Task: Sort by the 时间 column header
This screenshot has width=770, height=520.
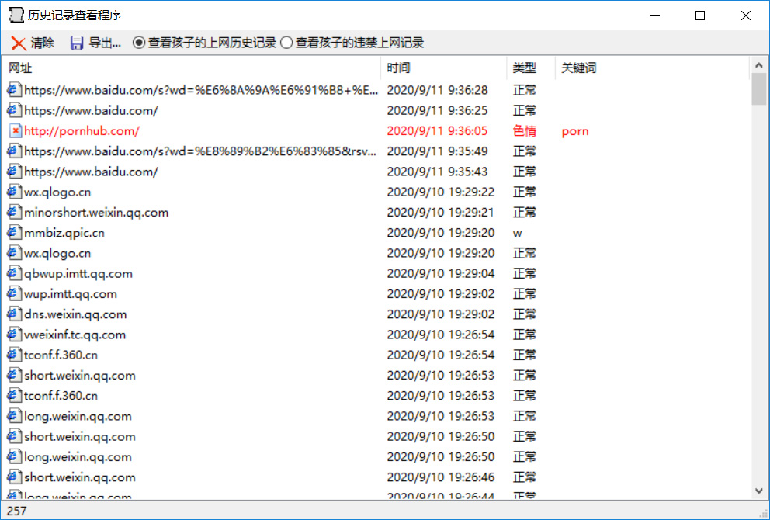Action: [444, 68]
